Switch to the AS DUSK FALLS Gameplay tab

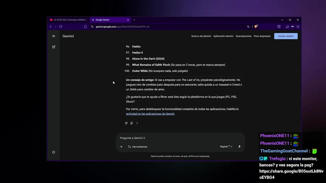[69, 20]
